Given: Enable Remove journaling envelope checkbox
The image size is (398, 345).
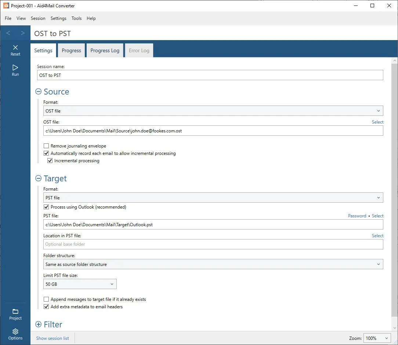Looking at the screenshot, I should tap(46, 146).
